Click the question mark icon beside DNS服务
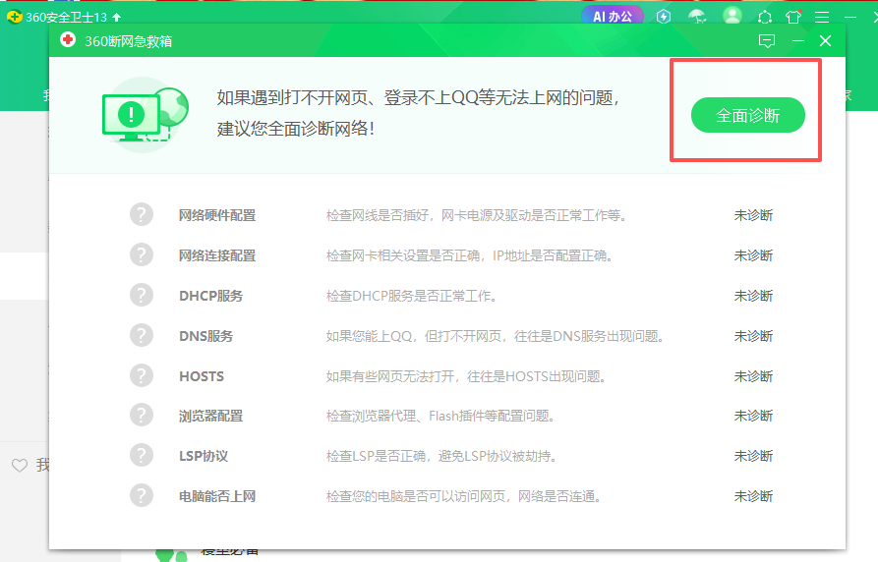Image resolution: width=878 pixels, height=562 pixels. pyautogui.click(x=142, y=336)
